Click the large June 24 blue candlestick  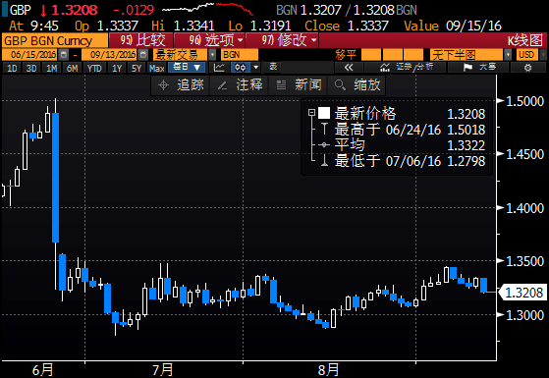[x=55, y=178]
